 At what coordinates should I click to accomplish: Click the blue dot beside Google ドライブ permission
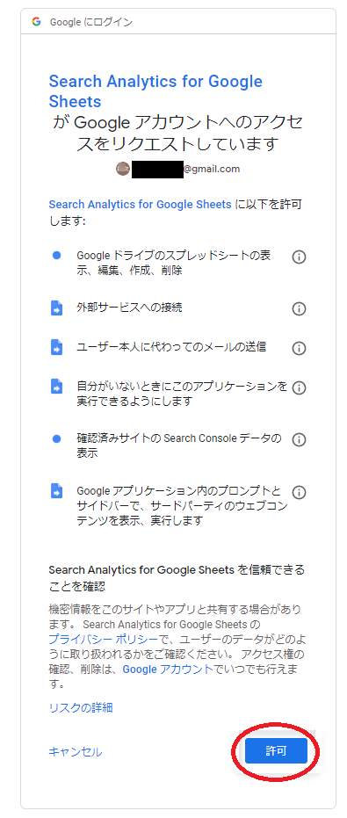pos(56,256)
